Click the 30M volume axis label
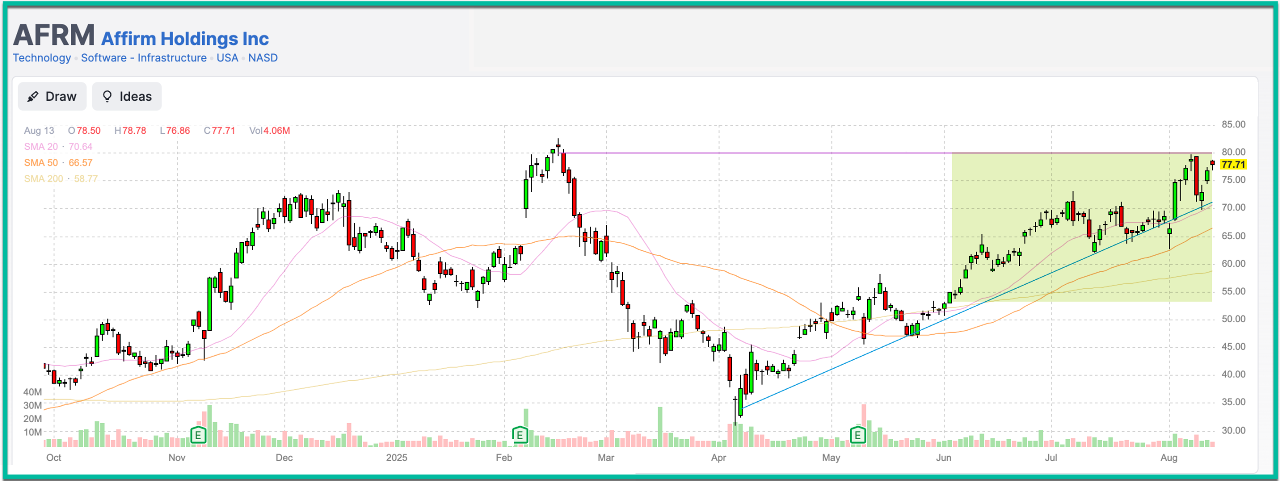Viewport: 1280px width, 481px height. (32, 406)
